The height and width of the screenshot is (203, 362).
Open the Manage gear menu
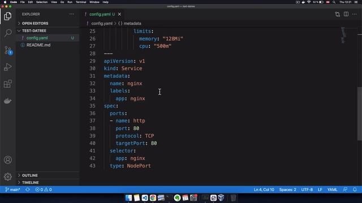point(7,176)
